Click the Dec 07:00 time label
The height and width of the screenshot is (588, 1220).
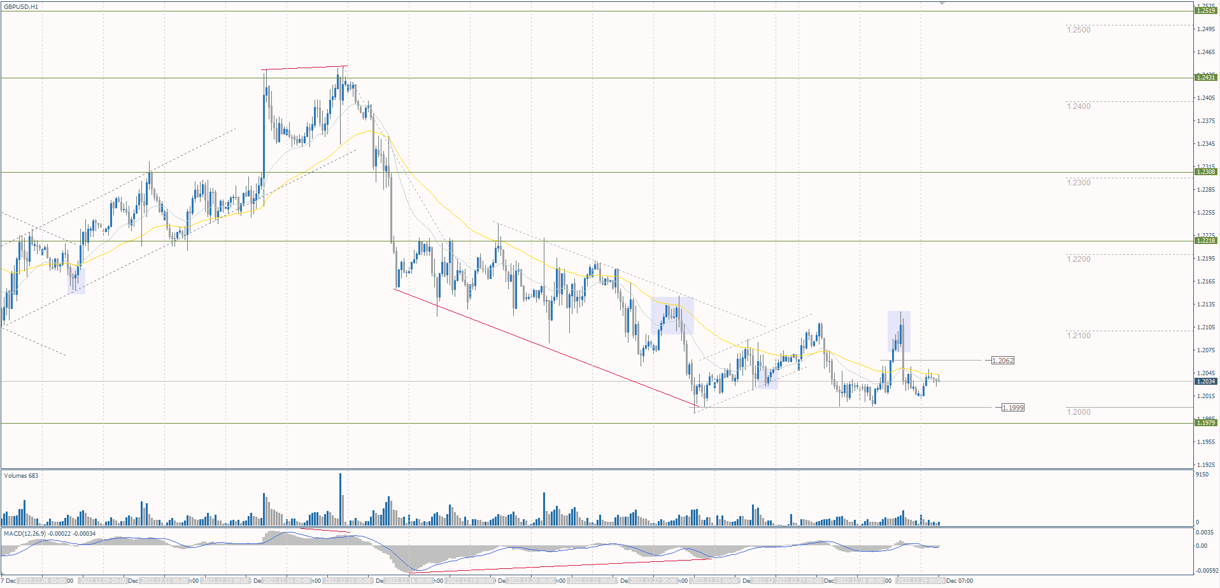[x=960, y=581]
